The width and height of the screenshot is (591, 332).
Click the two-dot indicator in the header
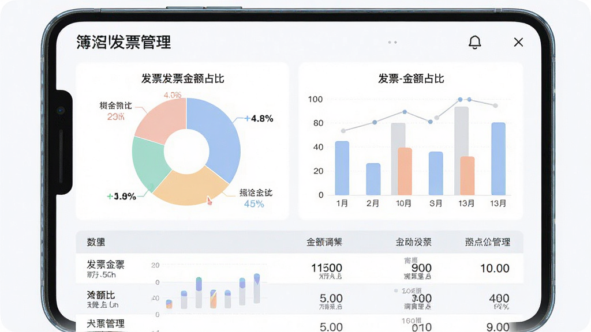392,42
